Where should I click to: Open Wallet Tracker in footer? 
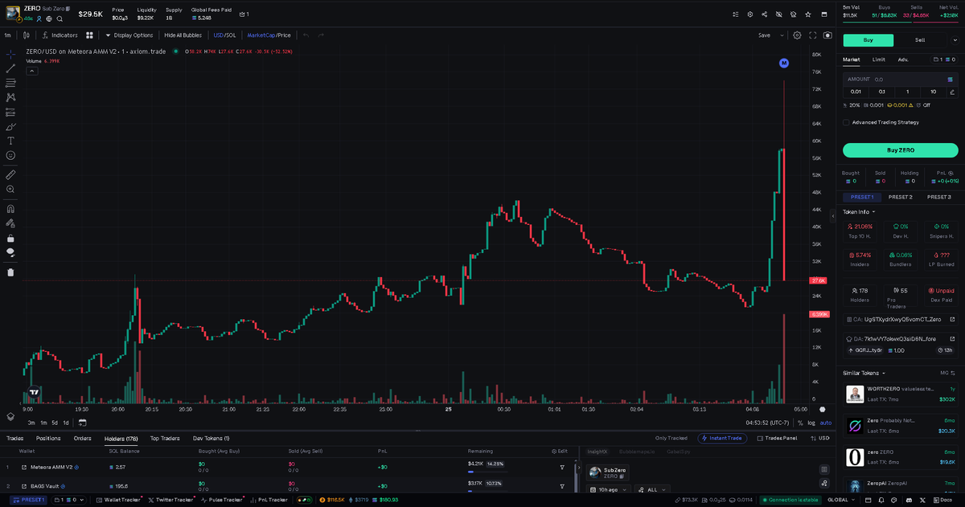tap(117, 500)
